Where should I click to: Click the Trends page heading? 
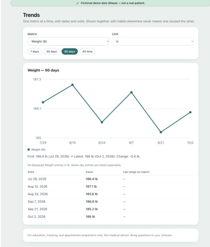click(31, 15)
